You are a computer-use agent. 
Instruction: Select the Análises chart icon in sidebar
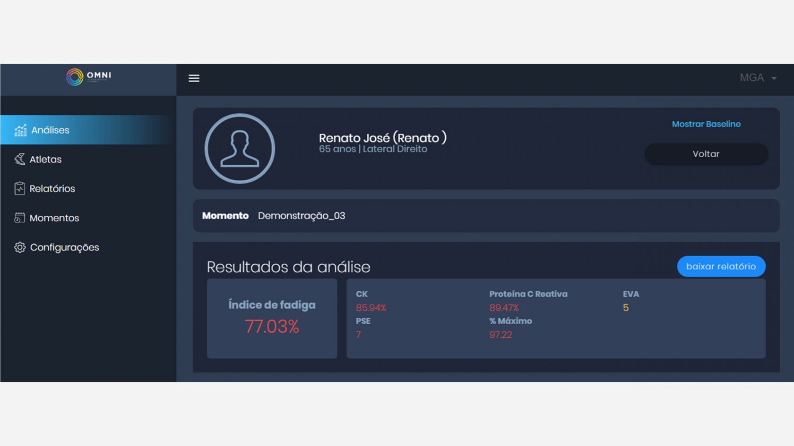(20, 130)
